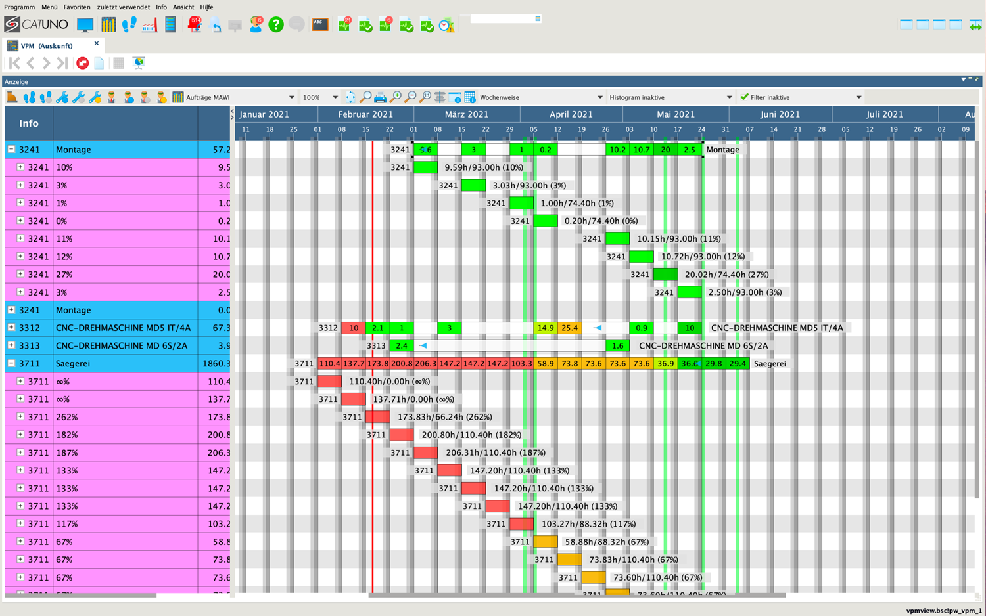Click the red stop button below the tab

tap(82, 63)
